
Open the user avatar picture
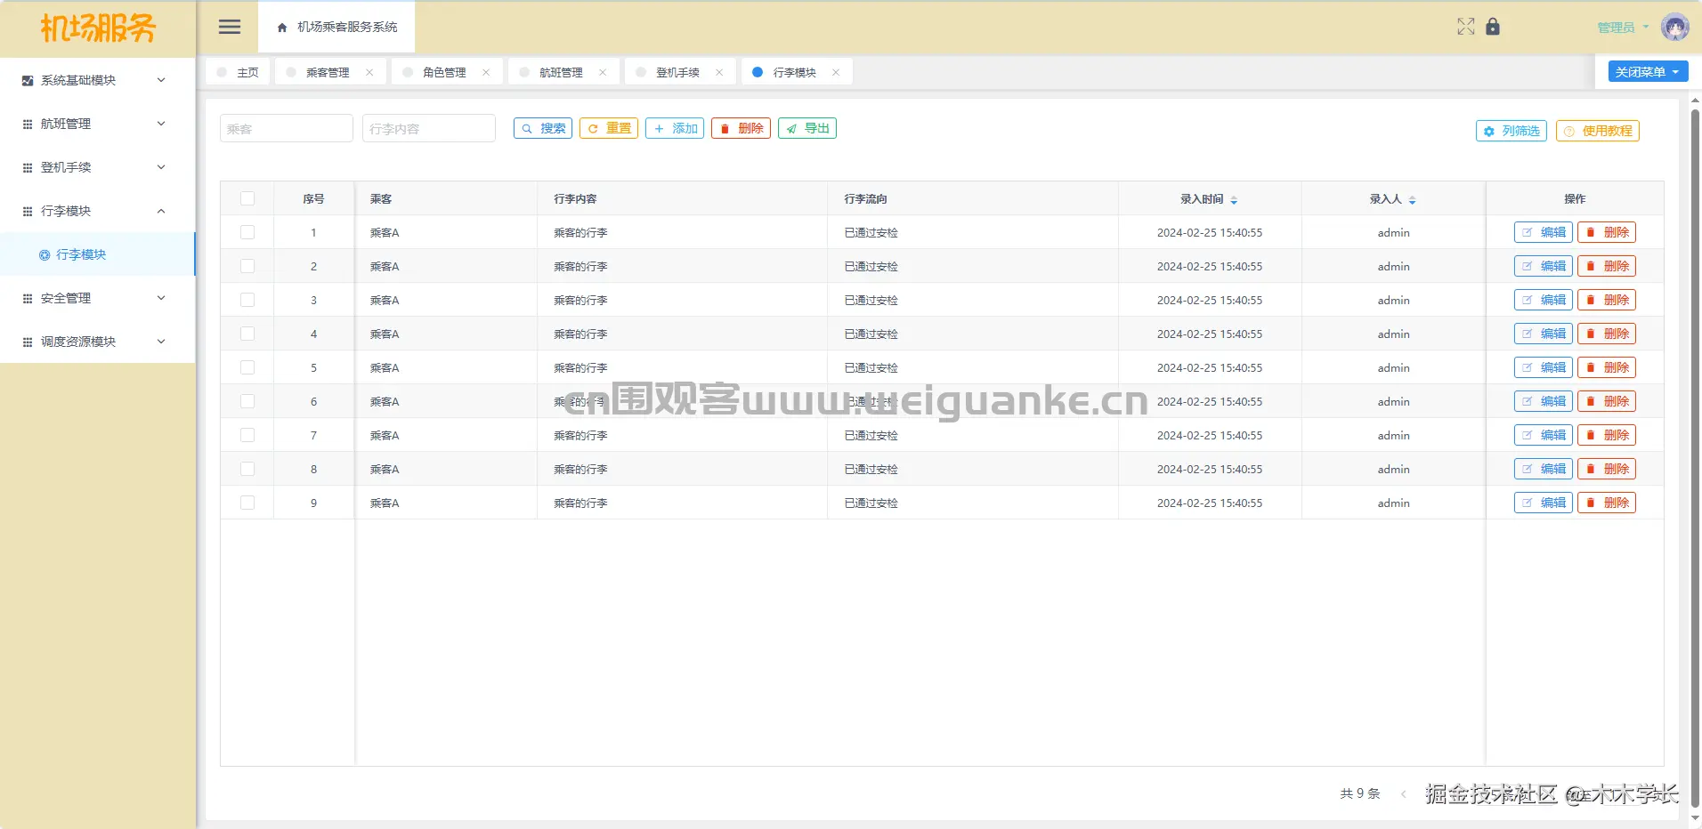click(1675, 27)
